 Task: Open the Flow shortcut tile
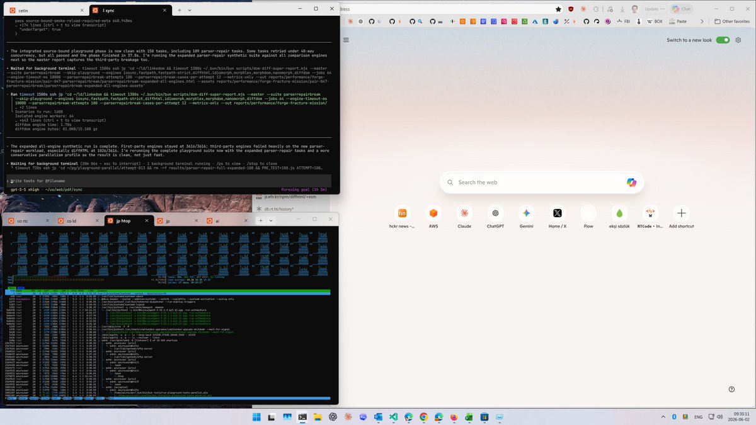point(588,217)
